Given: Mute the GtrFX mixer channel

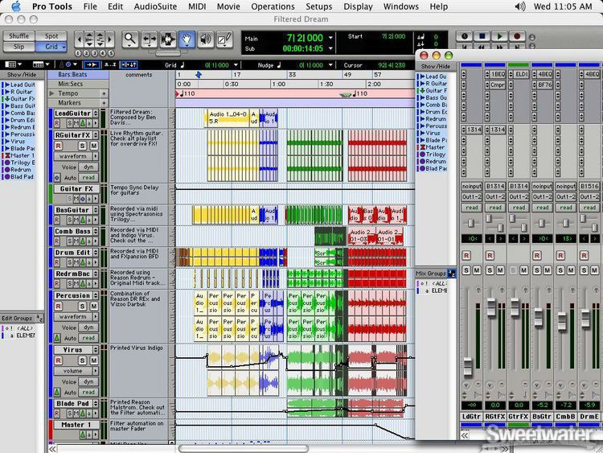Looking at the screenshot, I should click(523, 270).
